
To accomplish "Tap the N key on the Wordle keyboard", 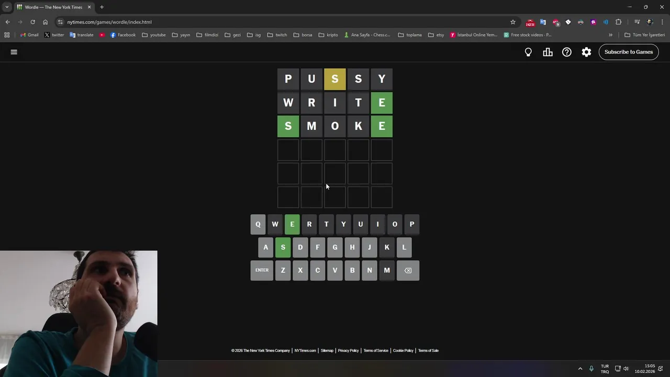I will click(x=370, y=270).
